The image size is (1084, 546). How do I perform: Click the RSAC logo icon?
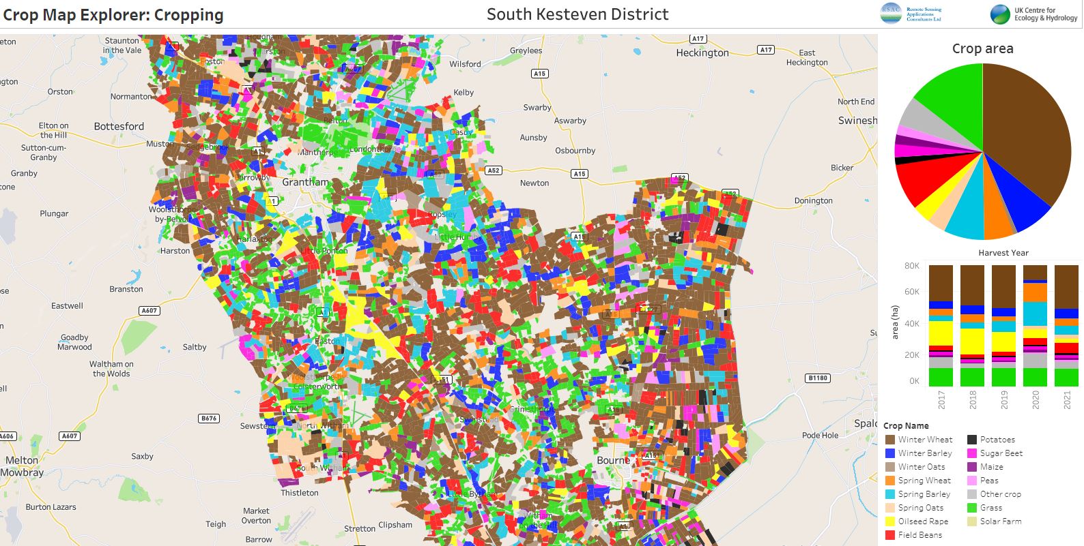point(891,14)
